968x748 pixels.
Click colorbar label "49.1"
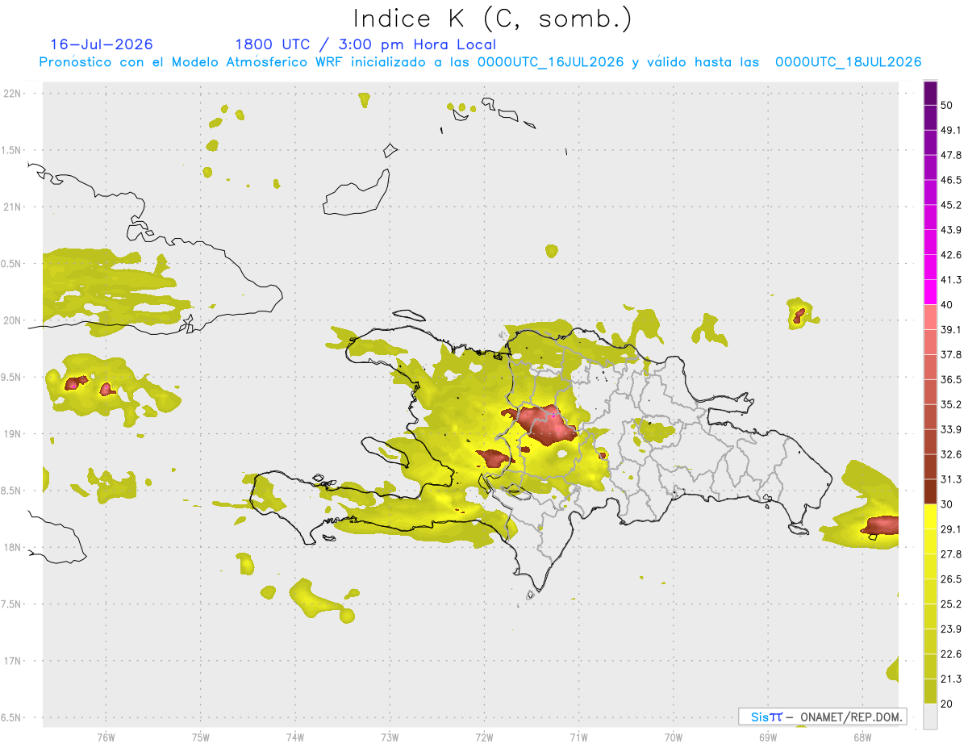click(951, 130)
